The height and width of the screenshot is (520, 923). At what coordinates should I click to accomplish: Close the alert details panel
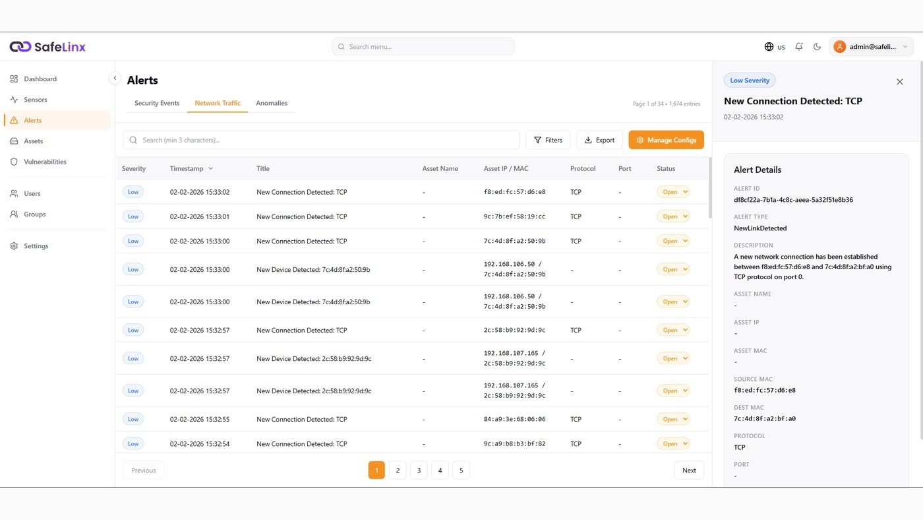[900, 82]
